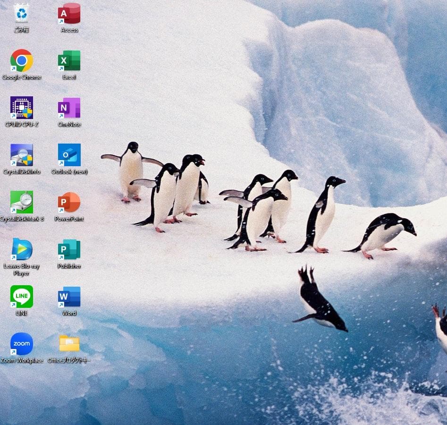This screenshot has width=447, height=425.
Task: Click the CrystalDiskMark 8 icon
Action: (22, 202)
